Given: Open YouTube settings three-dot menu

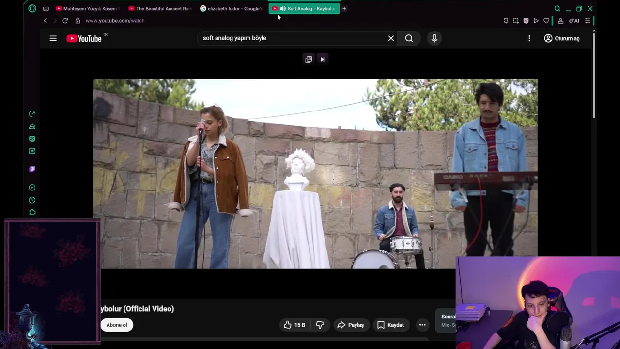Looking at the screenshot, I should pos(529,38).
